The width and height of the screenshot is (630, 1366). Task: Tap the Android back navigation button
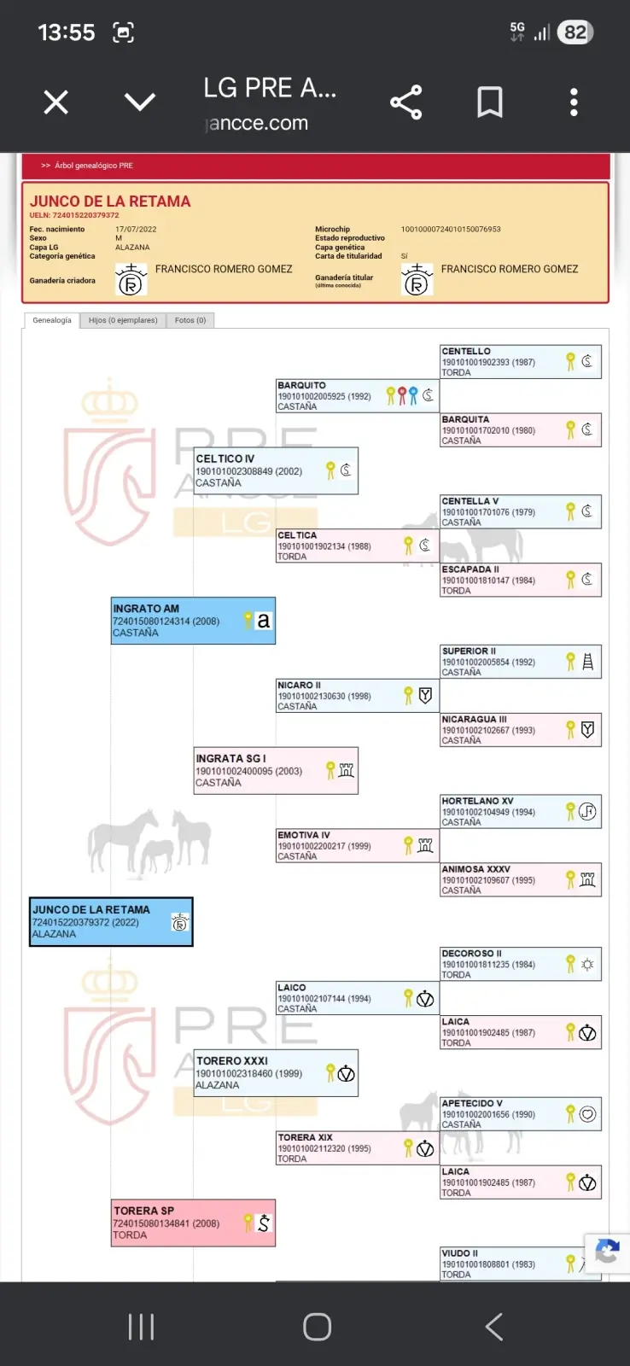click(x=493, y=1327)
